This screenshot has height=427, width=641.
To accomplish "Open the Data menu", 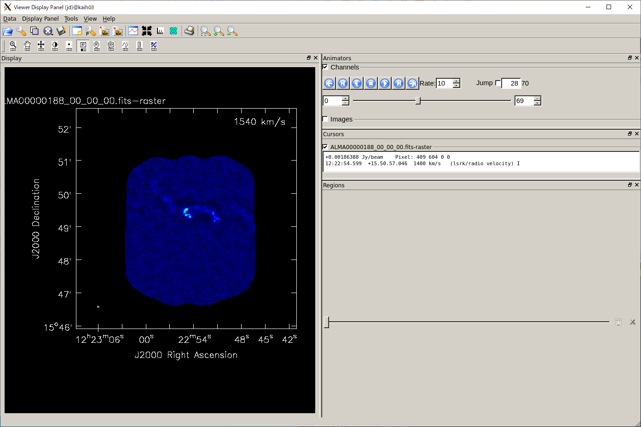I will click(x=10, y=19).
